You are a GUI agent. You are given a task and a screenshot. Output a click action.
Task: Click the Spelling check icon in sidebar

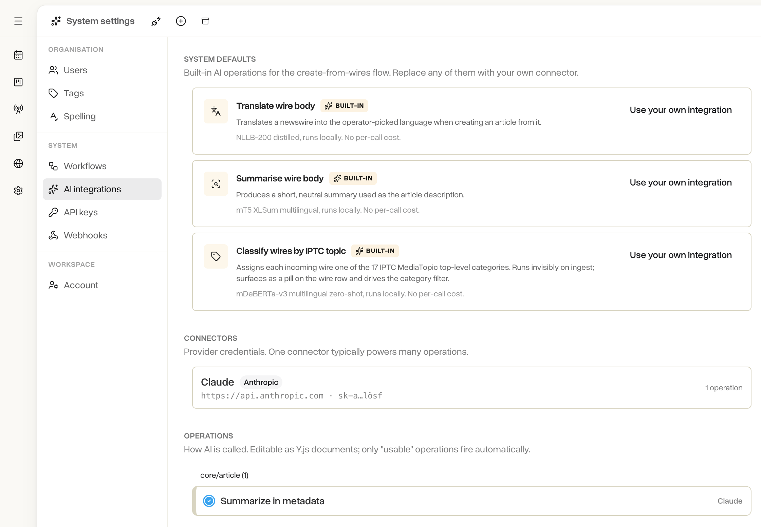point(53,116)
